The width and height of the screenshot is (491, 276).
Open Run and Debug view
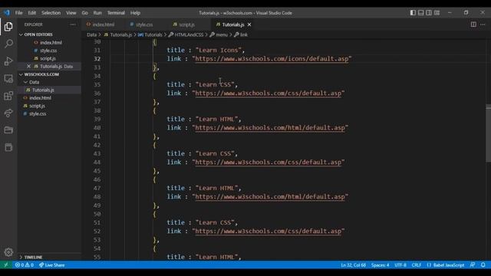click(8, 61)
